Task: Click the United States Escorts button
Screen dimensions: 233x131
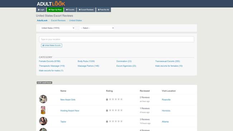Action: click(x=52, y=45)
